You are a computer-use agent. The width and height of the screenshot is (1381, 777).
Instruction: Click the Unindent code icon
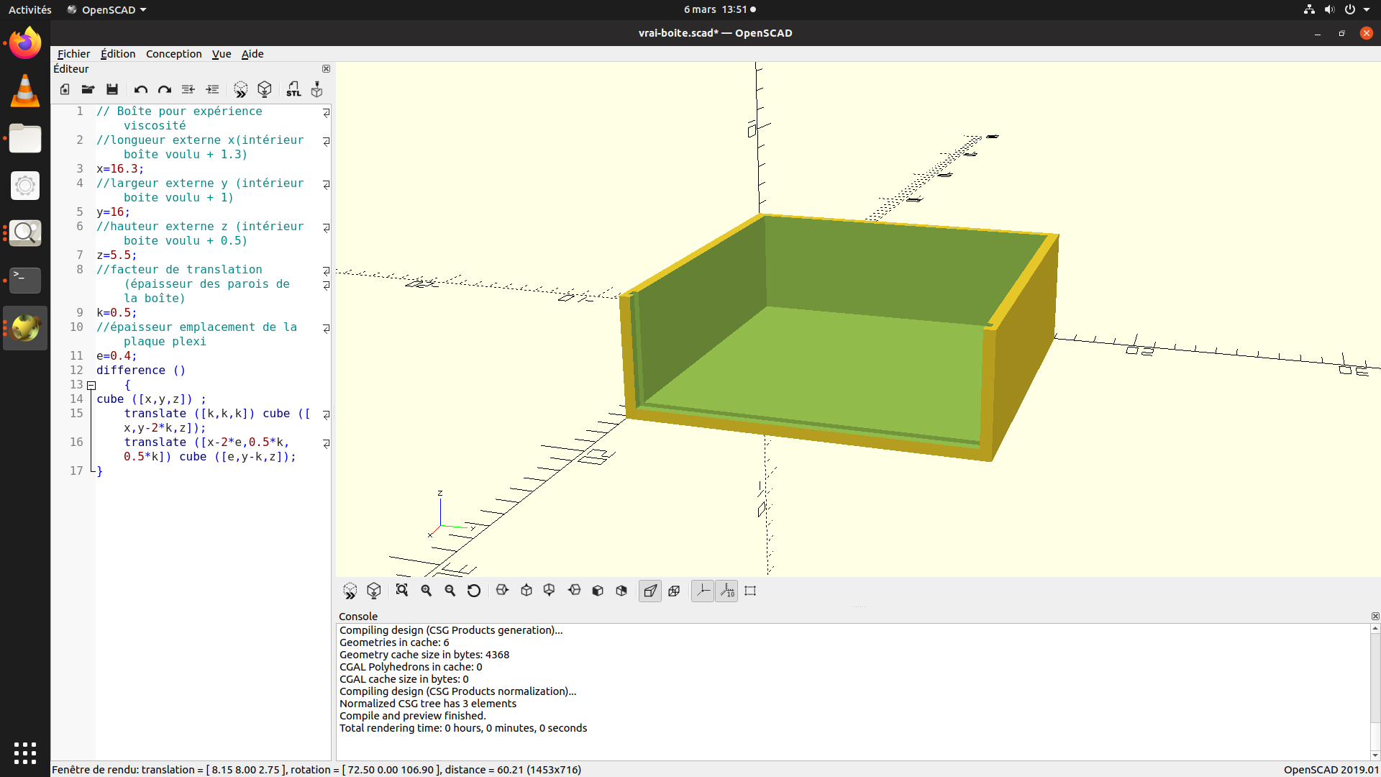point(188,89)
